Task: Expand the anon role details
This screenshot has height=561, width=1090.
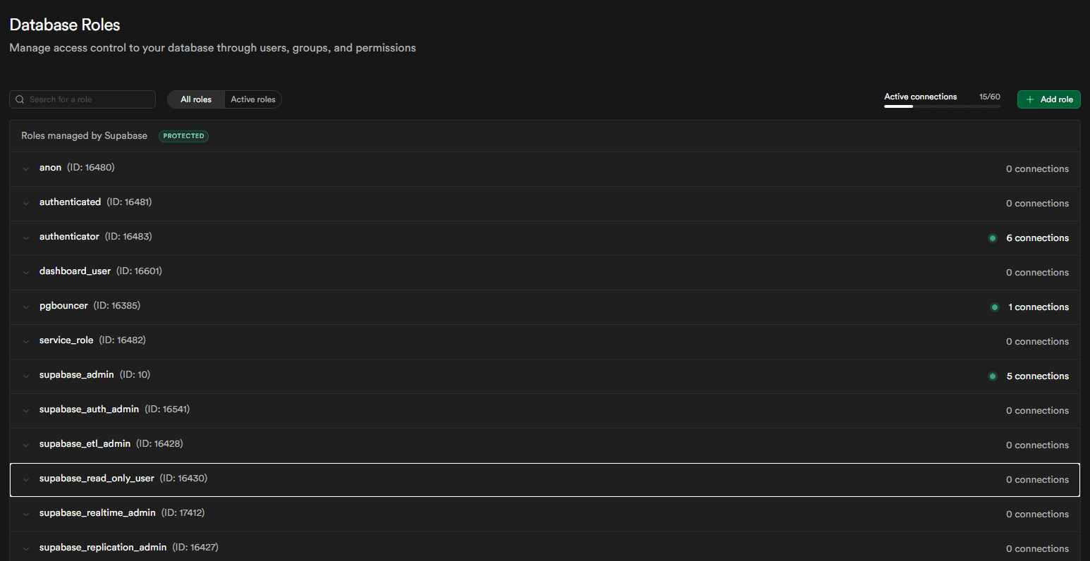Action: point(26,168)
